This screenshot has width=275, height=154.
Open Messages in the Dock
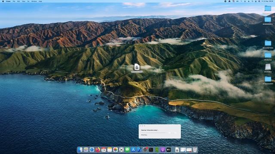coord(127,150)
